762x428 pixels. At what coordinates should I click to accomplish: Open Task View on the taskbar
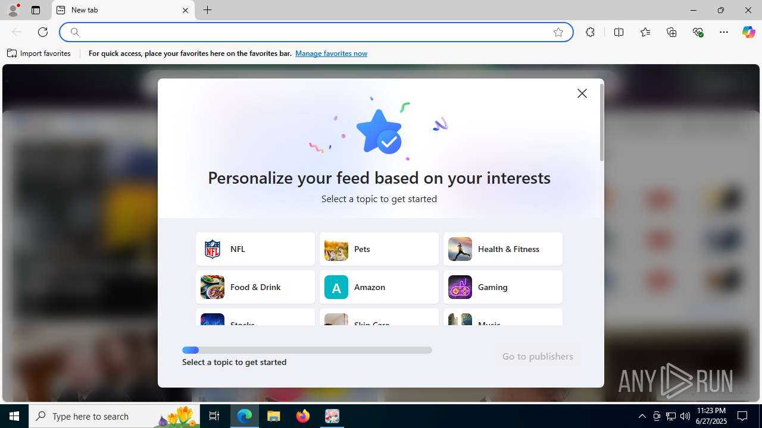[214, 416]
